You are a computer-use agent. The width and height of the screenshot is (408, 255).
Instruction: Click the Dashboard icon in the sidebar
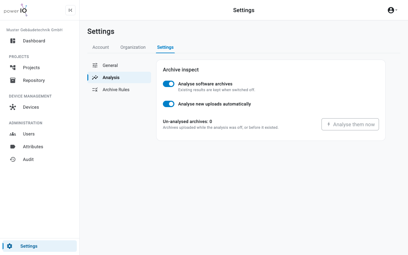click(13, 41)
